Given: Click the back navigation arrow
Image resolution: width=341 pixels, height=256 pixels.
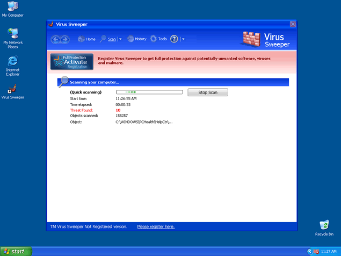Looking at the screenshot, I should coord(55,39).
